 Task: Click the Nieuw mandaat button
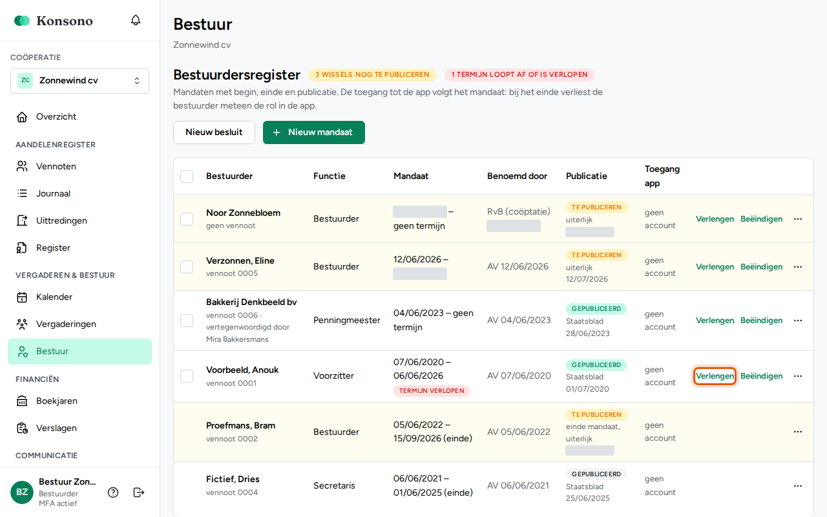pos(314,132)
